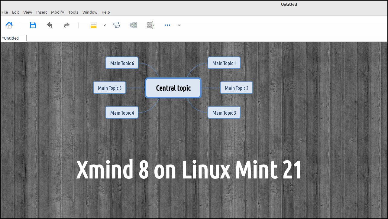This screenshot has height=219, width=388.
Task: Open the Help menu
Action: (x=106, y=12)
